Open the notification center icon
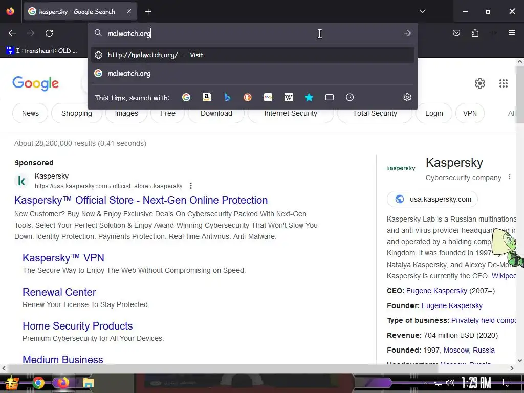Screen dimensions: 524x393 tap(507, 383)
